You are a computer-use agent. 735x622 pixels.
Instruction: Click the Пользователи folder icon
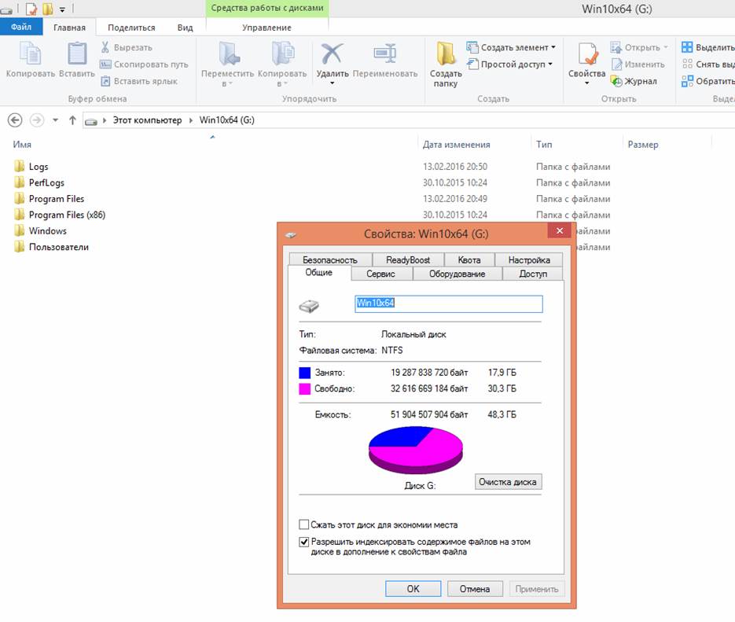19,247
